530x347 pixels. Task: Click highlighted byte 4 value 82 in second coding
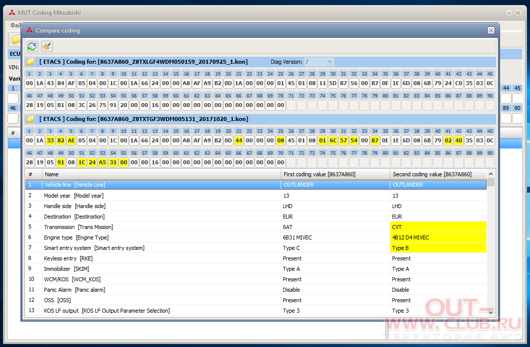[x=61, y=140]
